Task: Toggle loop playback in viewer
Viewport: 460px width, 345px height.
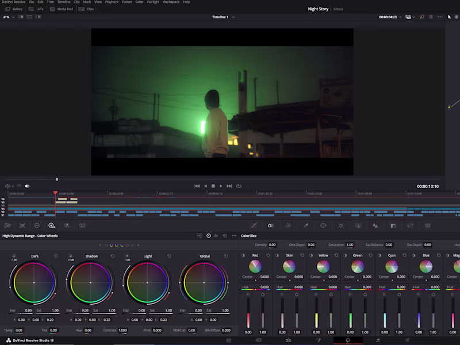Action: (x=239, y=186)
